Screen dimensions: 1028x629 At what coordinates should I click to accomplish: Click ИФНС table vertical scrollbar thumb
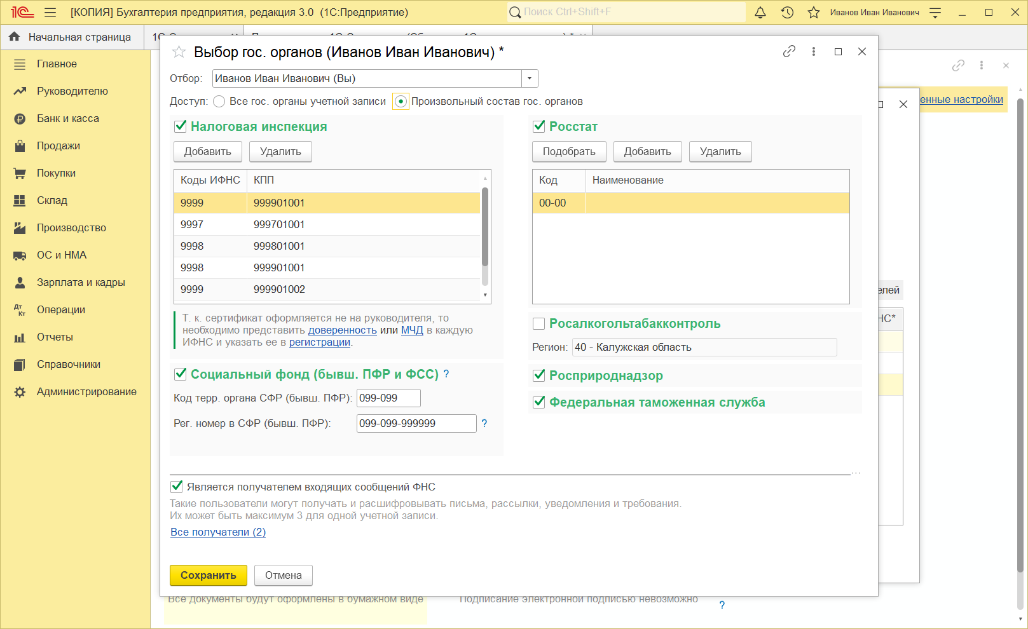click(485, 227)
